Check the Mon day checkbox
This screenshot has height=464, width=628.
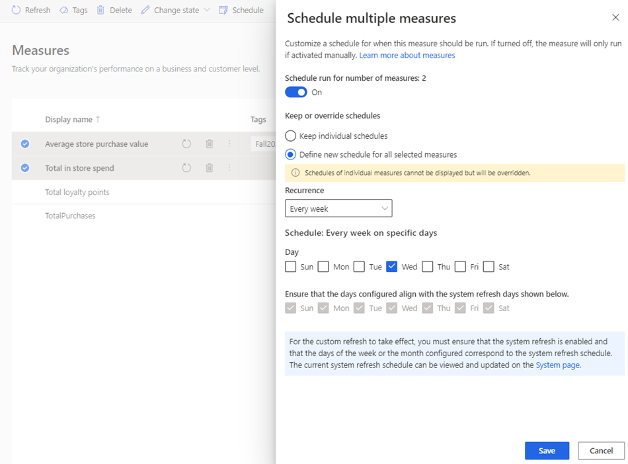[x=323, y=266]
